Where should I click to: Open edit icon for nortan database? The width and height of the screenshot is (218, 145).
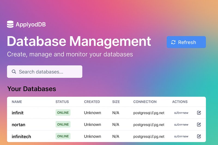pyautogui.click(x=199, y=125)
